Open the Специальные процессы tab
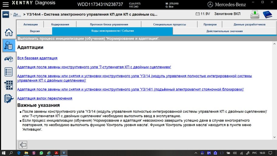 point(169,24)
